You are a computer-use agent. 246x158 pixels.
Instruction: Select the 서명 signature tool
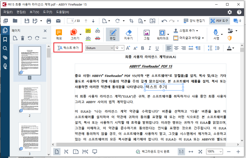(216, 35)
